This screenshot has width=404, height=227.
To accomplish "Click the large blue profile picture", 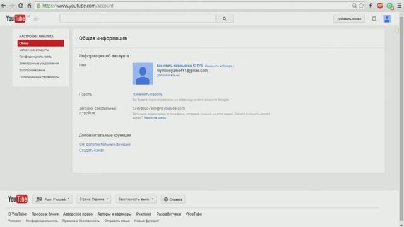I will point(143,74).
